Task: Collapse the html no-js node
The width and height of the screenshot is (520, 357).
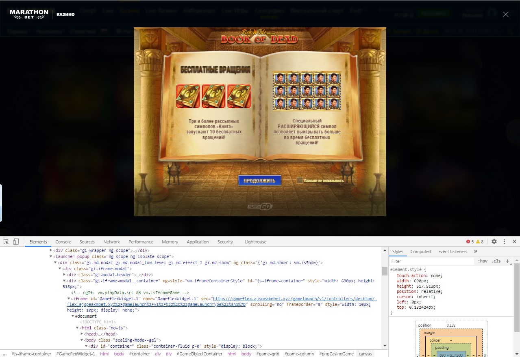Action: tap(77, 328)
